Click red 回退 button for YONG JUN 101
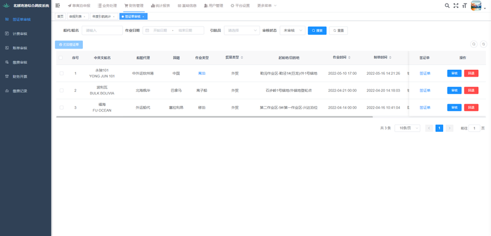This screenshot has width=491, height=236. [x=471, y=73]
